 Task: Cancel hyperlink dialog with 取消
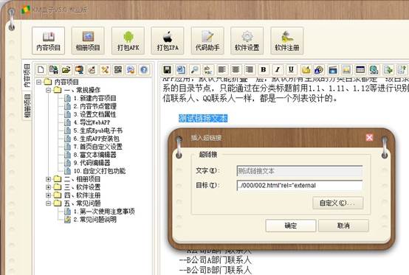[343, 226]
